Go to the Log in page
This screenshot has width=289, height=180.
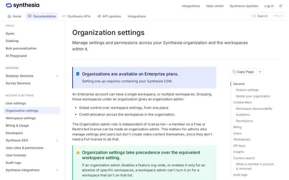[269, 6]
